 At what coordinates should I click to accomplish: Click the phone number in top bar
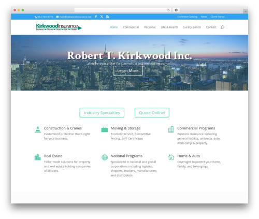click(45, 17)
